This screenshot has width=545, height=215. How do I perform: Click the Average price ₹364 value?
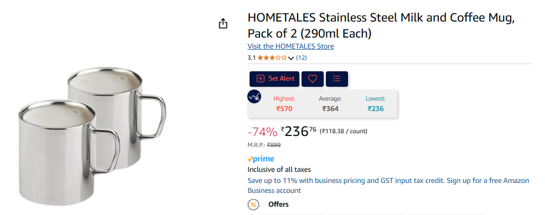(x=330, y=109)
